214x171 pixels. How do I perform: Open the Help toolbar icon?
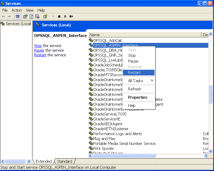(45, 17)
